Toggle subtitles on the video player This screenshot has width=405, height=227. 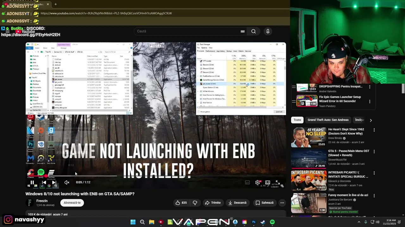247,182
